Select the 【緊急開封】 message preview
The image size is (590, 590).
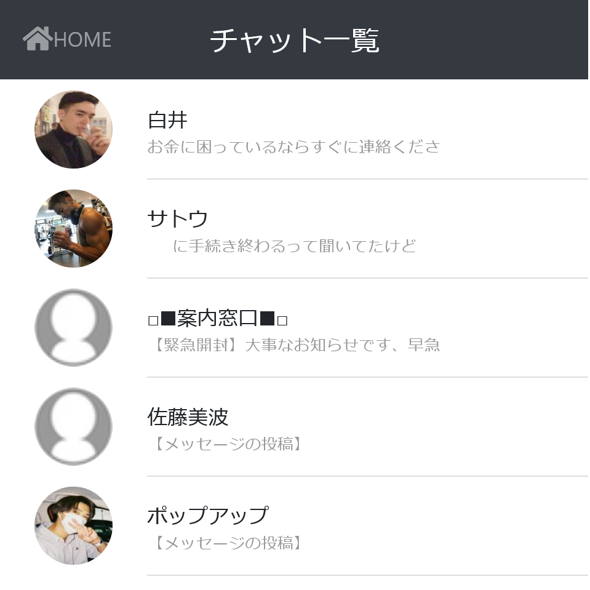tap(293, 345)
